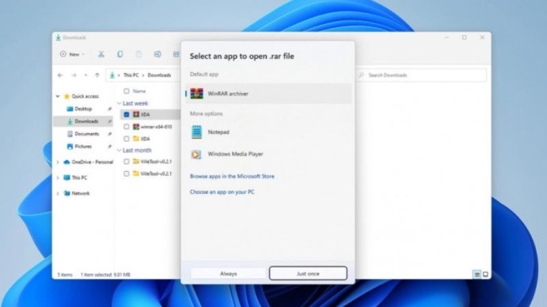547x307 pixels.
Task: Sort by the Name column header
Action: 139,91
